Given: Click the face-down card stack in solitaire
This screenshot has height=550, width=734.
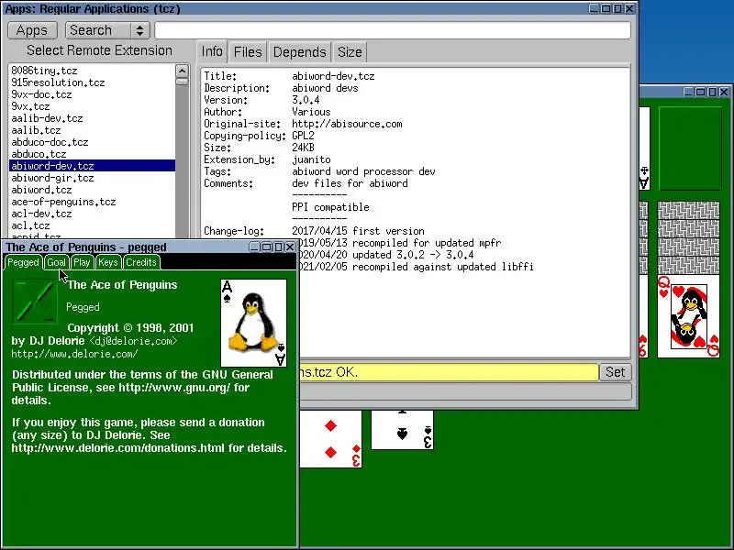Looking at the screenshot, I should coord(689,238).
